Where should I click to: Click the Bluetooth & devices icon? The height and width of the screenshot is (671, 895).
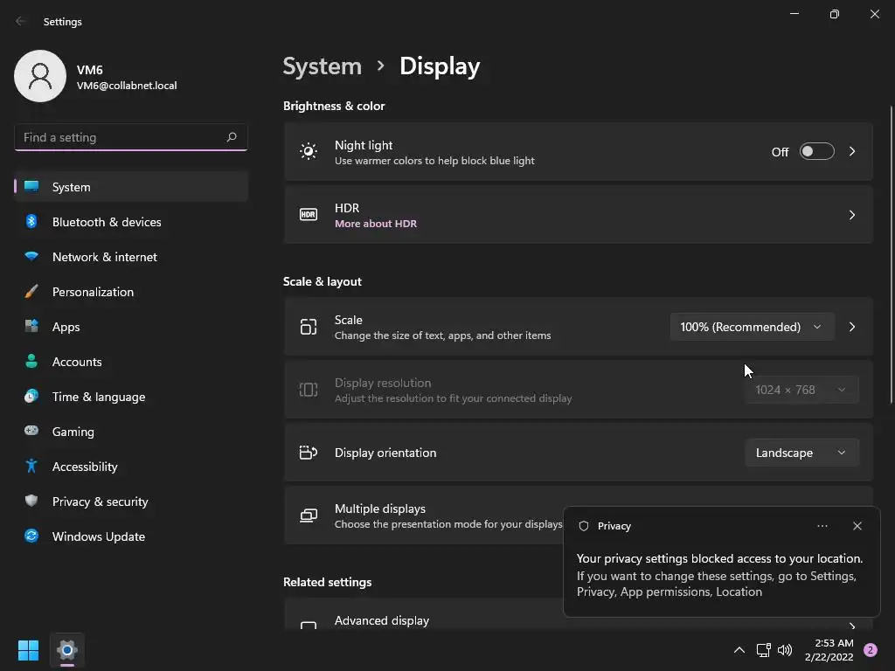coord(31,222)
